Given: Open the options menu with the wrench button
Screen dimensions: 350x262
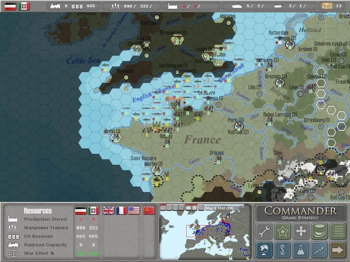Looking at the screenshot, I should click(264, 231).
